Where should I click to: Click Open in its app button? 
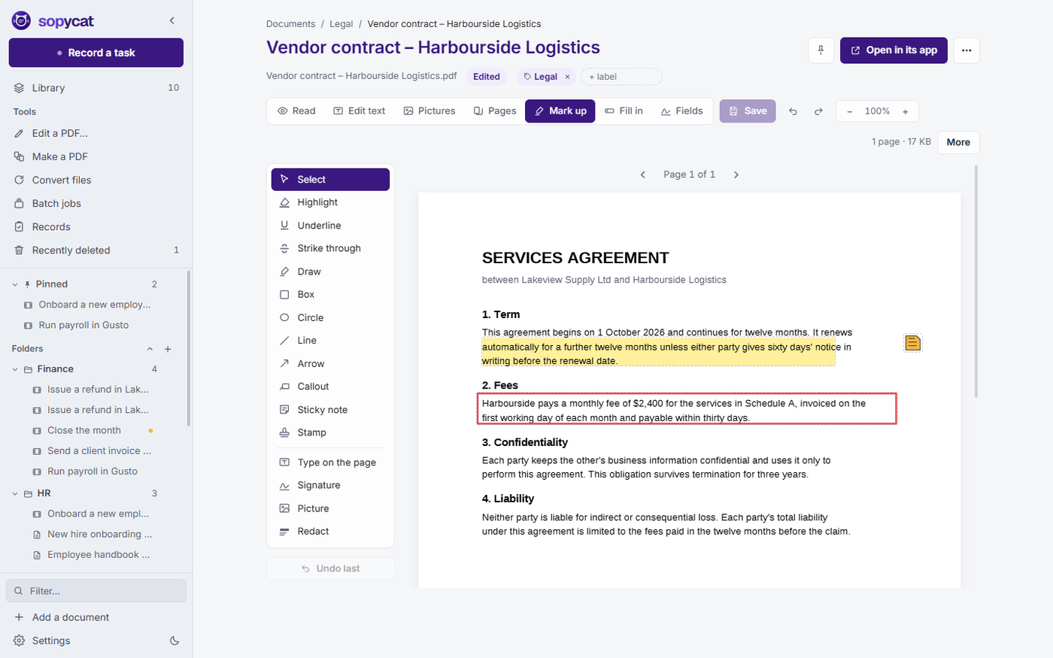coord(894,50)
